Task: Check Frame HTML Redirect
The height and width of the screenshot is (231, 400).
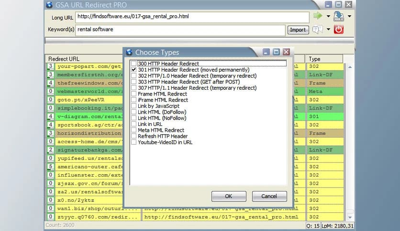Action: (133, 94)
